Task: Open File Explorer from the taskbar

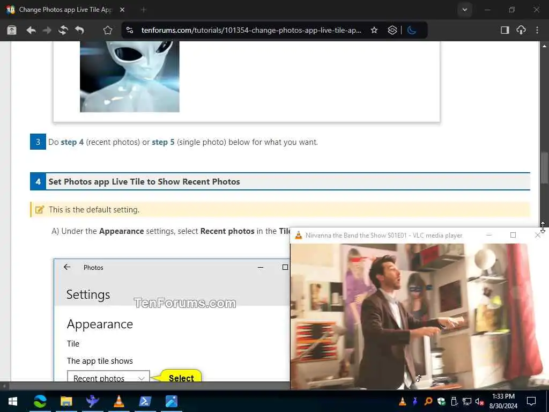Action: click(x=66, y=401)
